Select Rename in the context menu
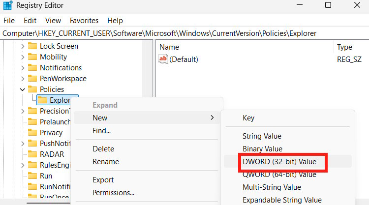369x205 pixels. pos(106,162)
